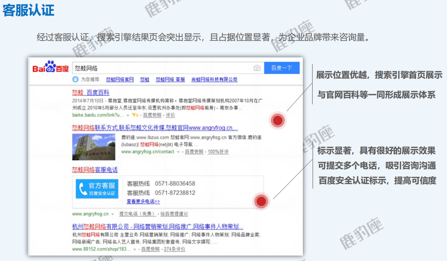Click text 百度安全认证标示，提高可信度
This screenshot has height=261, width=447.
[377, 180]
